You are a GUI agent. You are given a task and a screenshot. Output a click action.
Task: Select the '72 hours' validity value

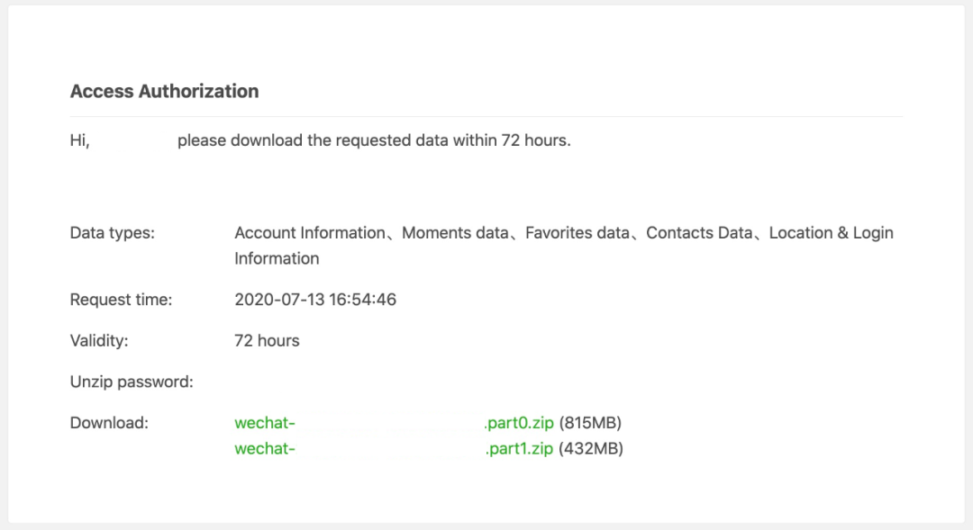tap(267, 341)
